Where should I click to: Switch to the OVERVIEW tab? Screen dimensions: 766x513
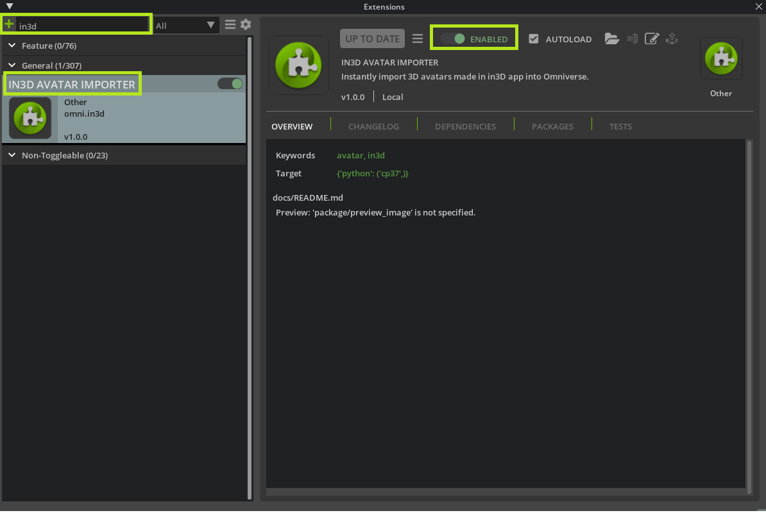(x=292, y=126)
